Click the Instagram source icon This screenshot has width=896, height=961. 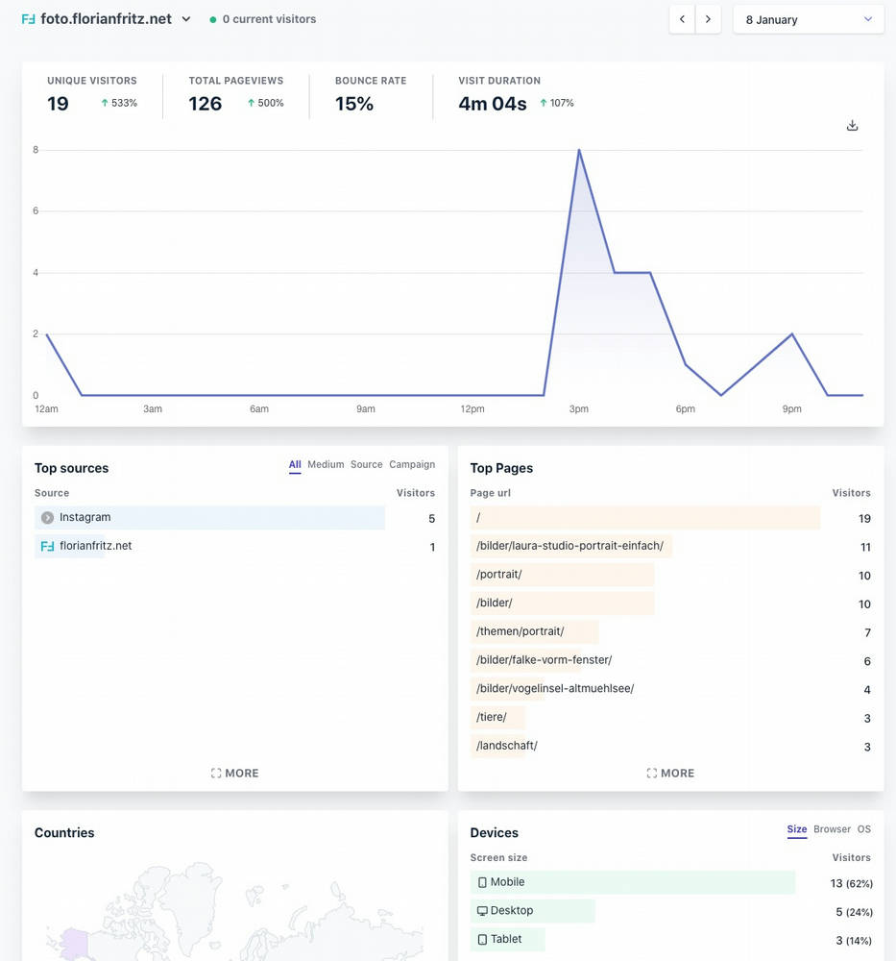46,517
